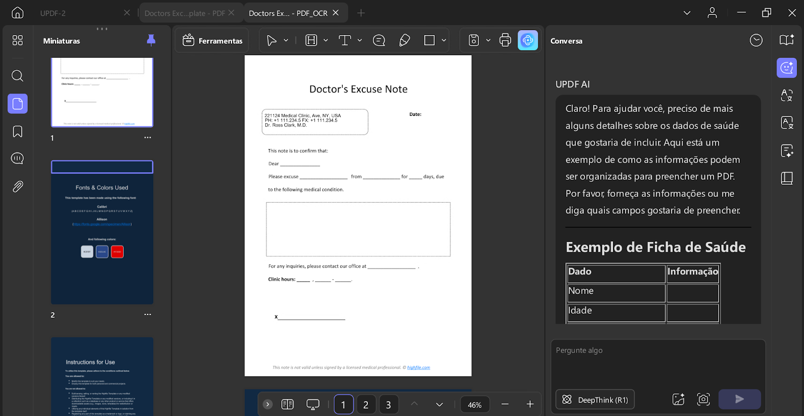Screen dimensions: 804x416
Task: Start slideshow presentation mode
Action: pyautogui.click(x=313, y=404)
